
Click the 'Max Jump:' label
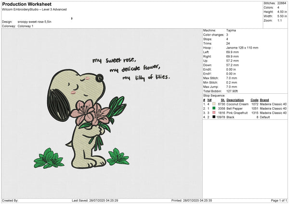[210, 87]
